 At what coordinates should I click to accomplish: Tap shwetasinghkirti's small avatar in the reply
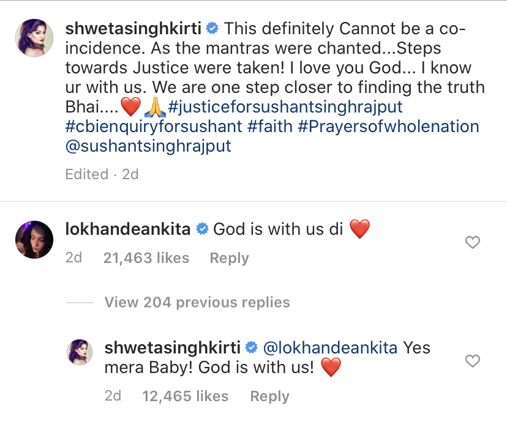point(80,352)
